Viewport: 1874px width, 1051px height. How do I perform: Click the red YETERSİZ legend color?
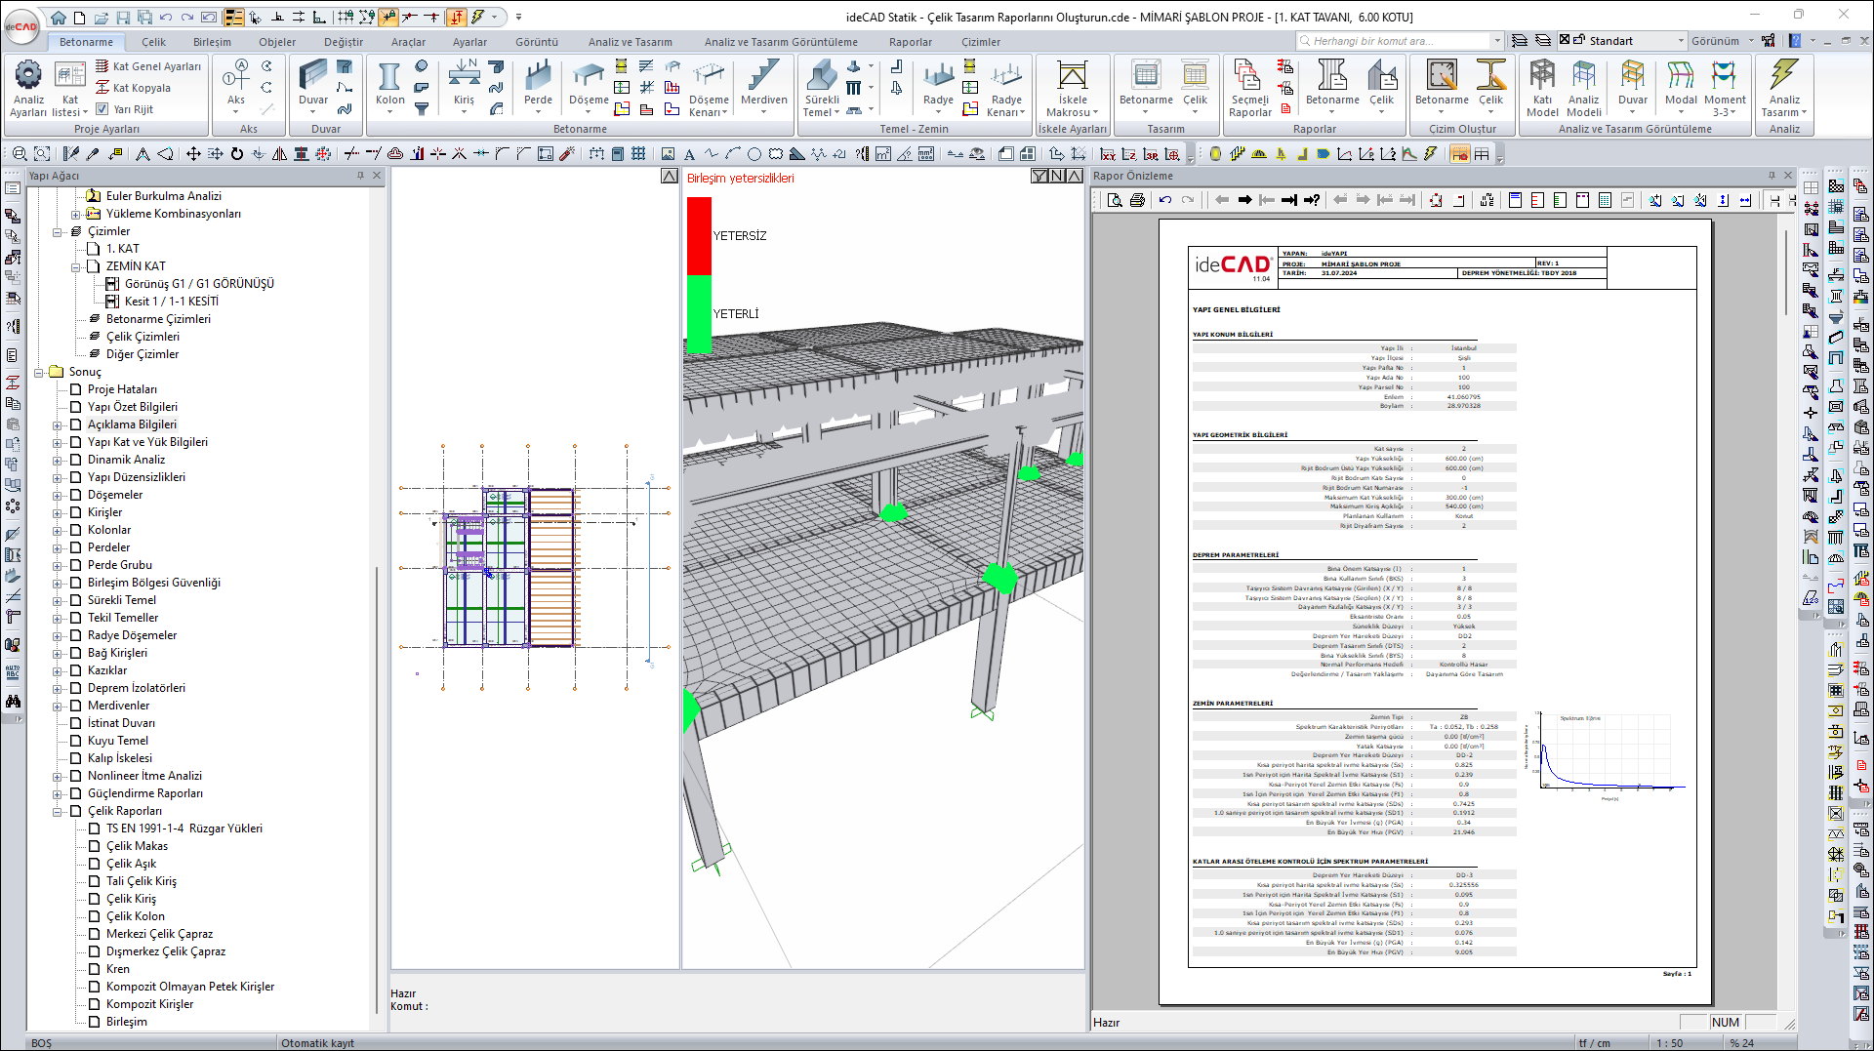699,235
